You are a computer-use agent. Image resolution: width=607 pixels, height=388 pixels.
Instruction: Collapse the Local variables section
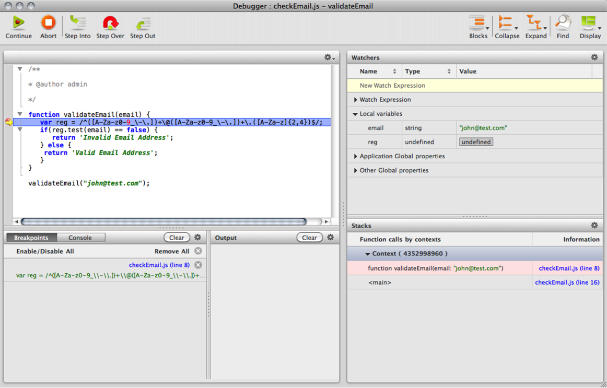pyautogui.click(x=355, y=114)
